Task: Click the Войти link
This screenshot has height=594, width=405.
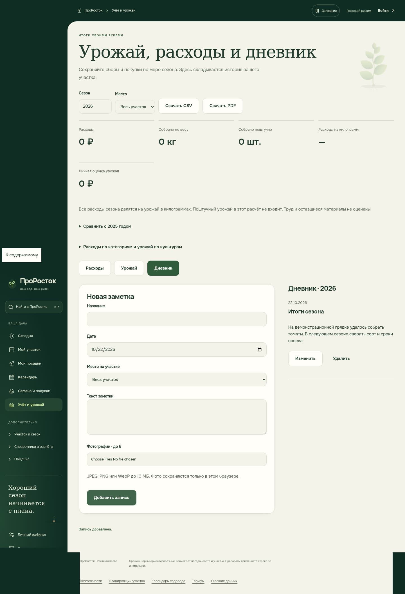Action: coord(386,11)
